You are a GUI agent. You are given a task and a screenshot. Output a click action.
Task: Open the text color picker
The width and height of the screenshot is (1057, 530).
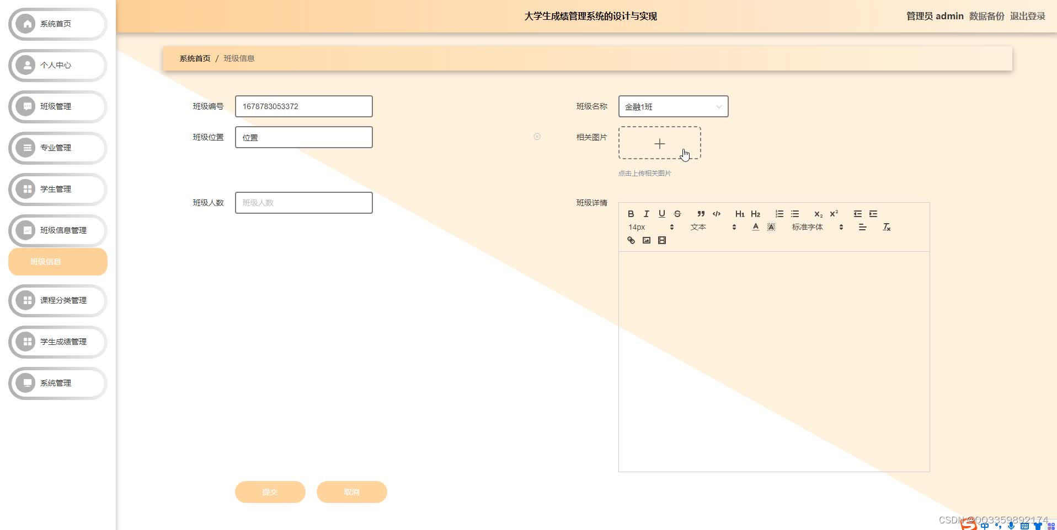755,227
